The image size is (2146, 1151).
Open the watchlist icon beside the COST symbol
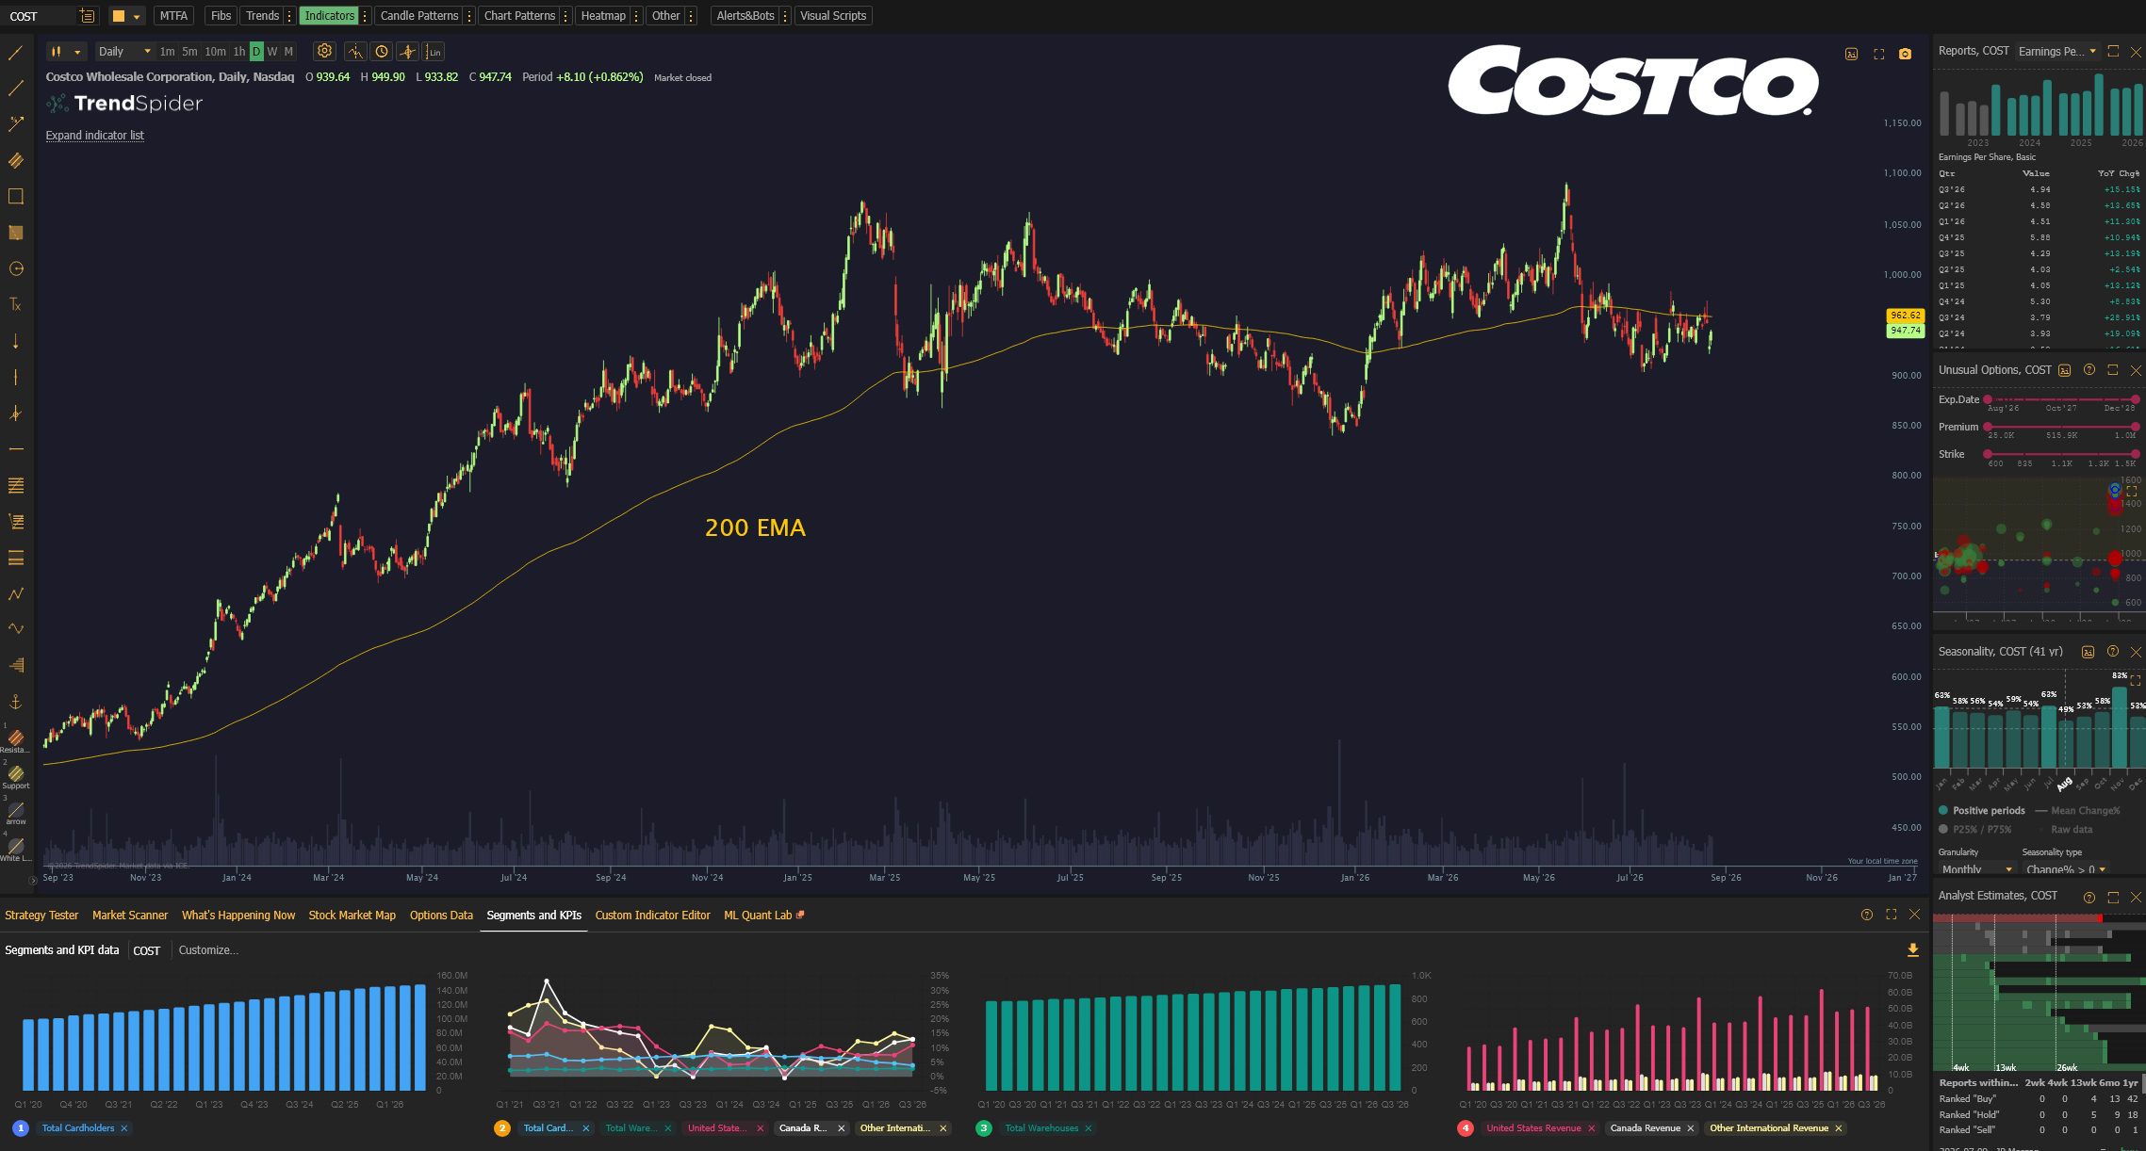coord(87,16)
